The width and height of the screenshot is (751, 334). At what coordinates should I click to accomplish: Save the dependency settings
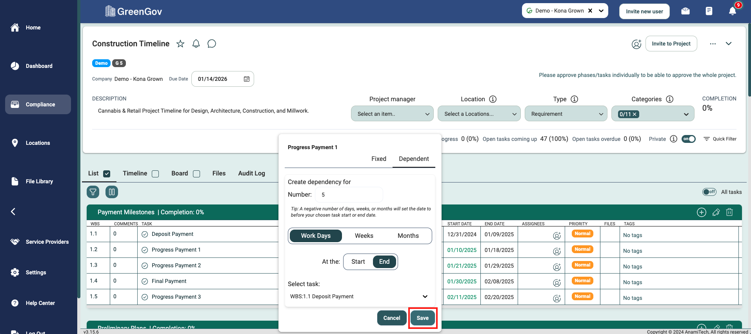(x=423, y=318)
